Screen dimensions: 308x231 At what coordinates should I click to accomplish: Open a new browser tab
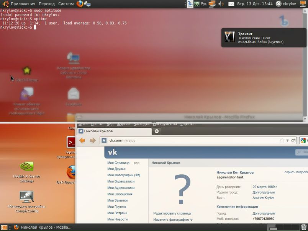click(156, 131)
